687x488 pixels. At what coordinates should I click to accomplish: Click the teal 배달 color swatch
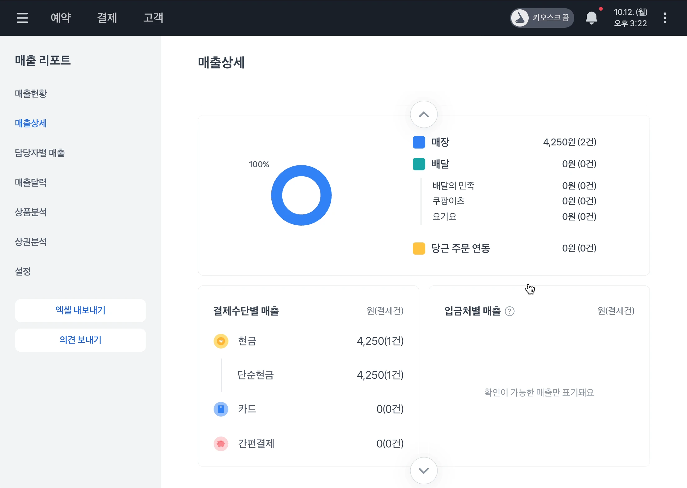[419, 164]
